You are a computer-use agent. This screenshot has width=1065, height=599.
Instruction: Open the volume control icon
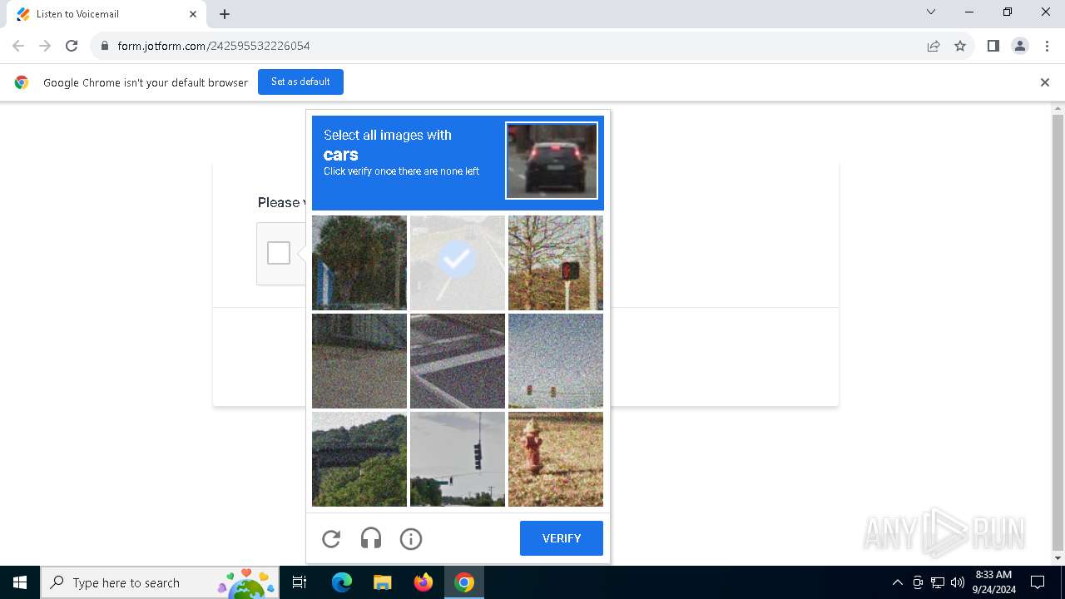[958, 582]
